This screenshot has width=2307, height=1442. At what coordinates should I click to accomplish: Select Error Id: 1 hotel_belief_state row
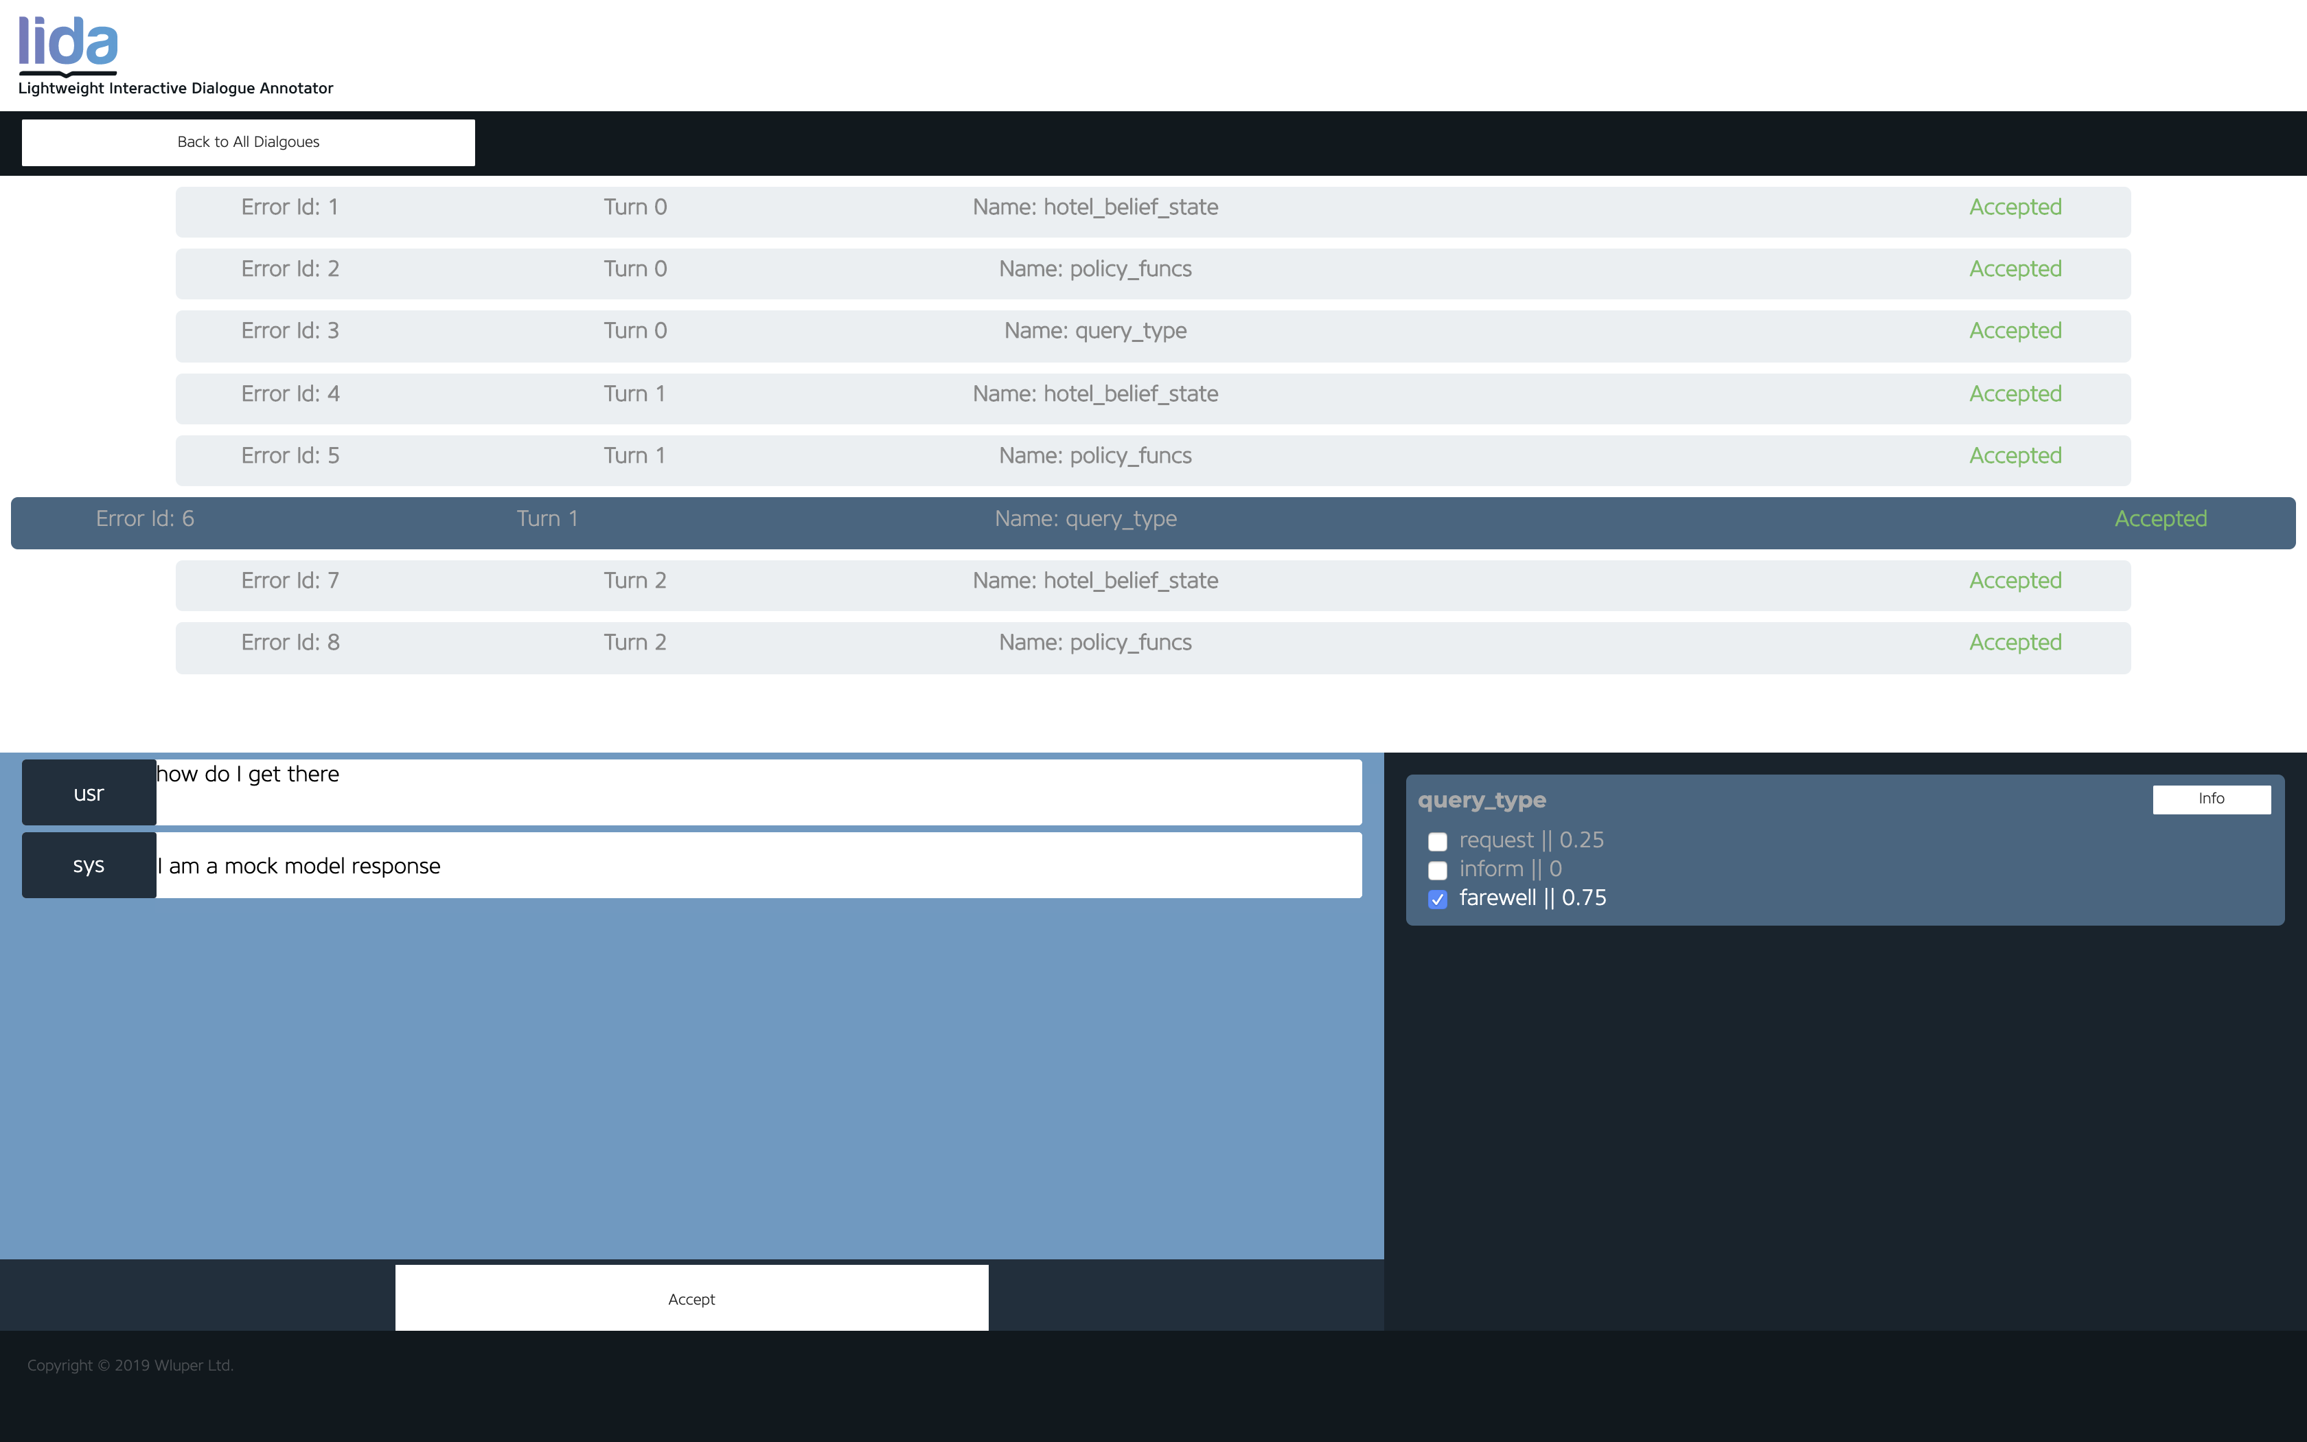[x=1151, y=211]
